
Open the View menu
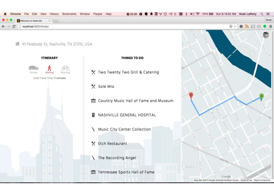coord(43,14)
